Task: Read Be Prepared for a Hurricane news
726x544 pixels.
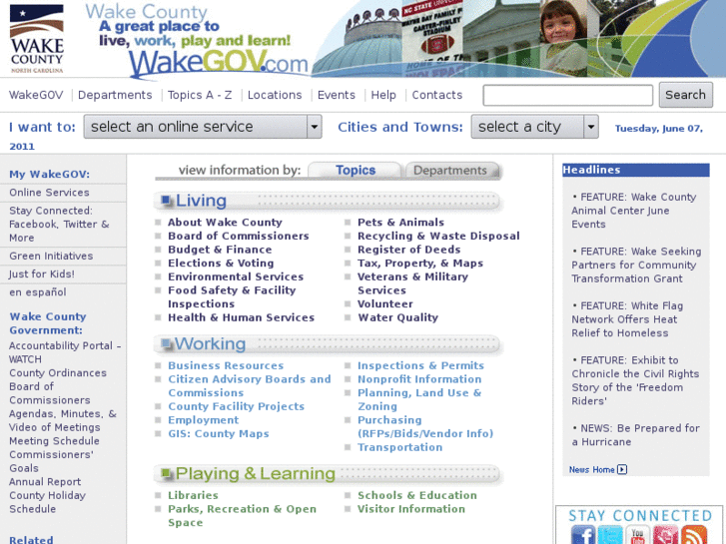Action: 635,435
